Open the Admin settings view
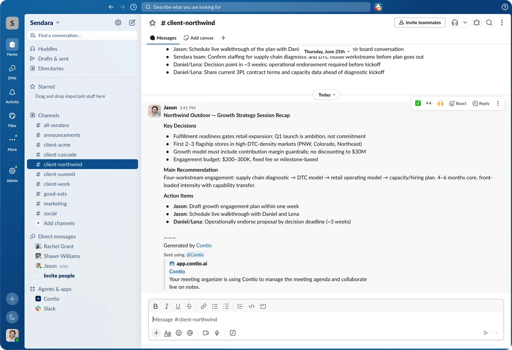This screenshot has width=512, height=350. click(x=12, y=174)
